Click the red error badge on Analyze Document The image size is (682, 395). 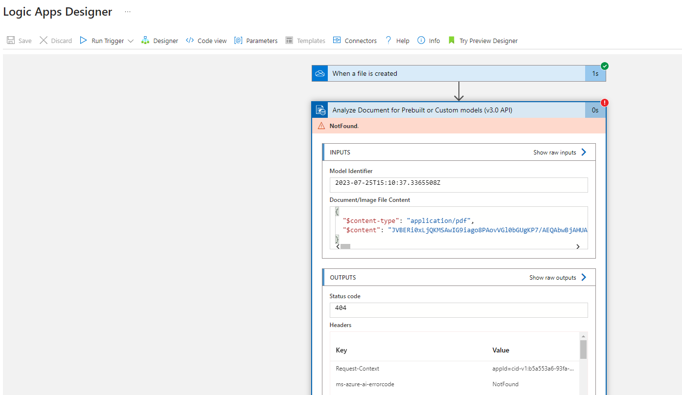[605, 103]
